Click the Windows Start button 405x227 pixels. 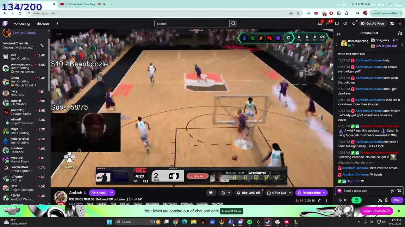(109, 222)
